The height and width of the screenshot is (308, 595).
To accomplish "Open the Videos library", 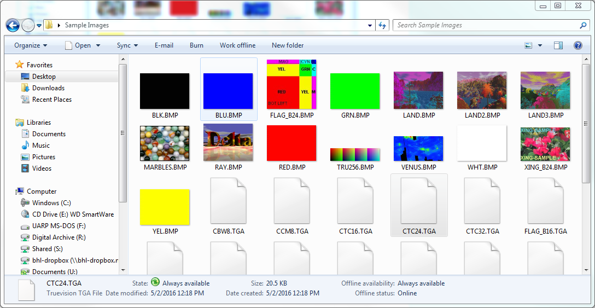I will 42,168.
